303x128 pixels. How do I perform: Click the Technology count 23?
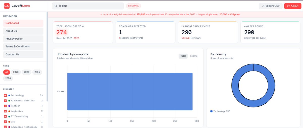[x=41, y=95]
